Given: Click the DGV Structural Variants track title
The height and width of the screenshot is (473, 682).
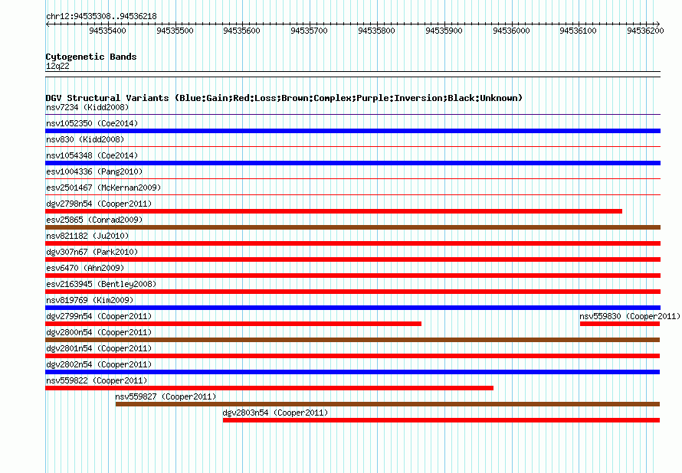Looking at the screenshot, I should coord(284,98).
